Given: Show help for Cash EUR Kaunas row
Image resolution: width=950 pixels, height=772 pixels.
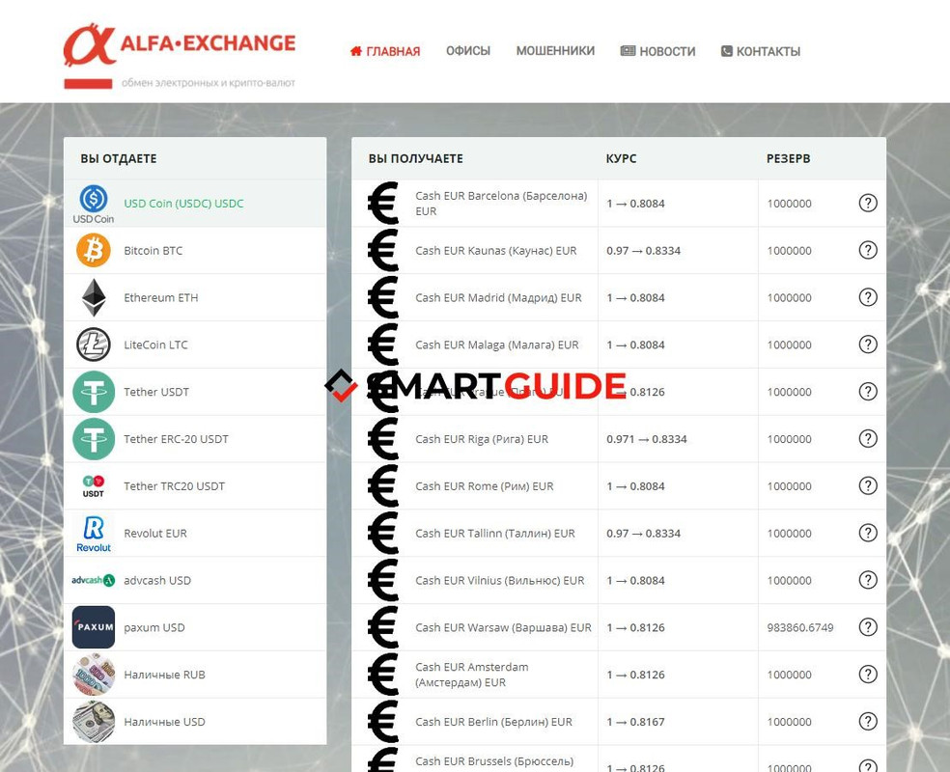Looking at the screenshot, I should tap(868, 250).
